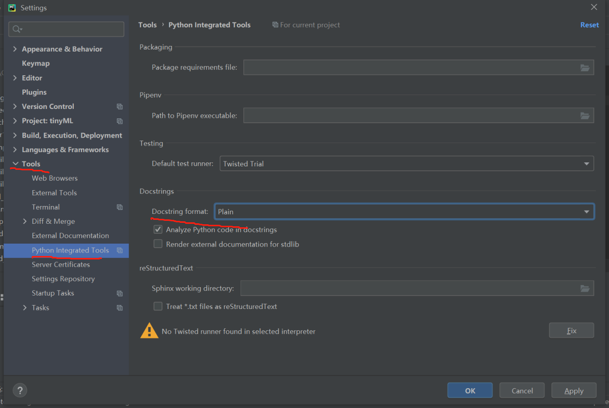Open External Tools settings
The height and width of the screenshot is (408, 609).
click(x=54, y=193)
